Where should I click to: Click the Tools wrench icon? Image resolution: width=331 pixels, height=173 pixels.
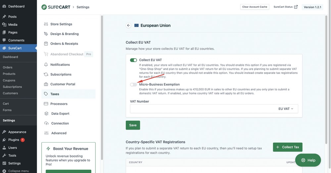4,155
